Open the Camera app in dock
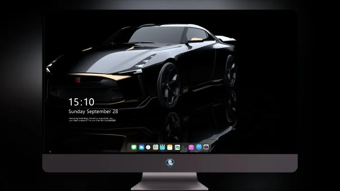This screenshot has height=191, width=340. coord(206,147)
